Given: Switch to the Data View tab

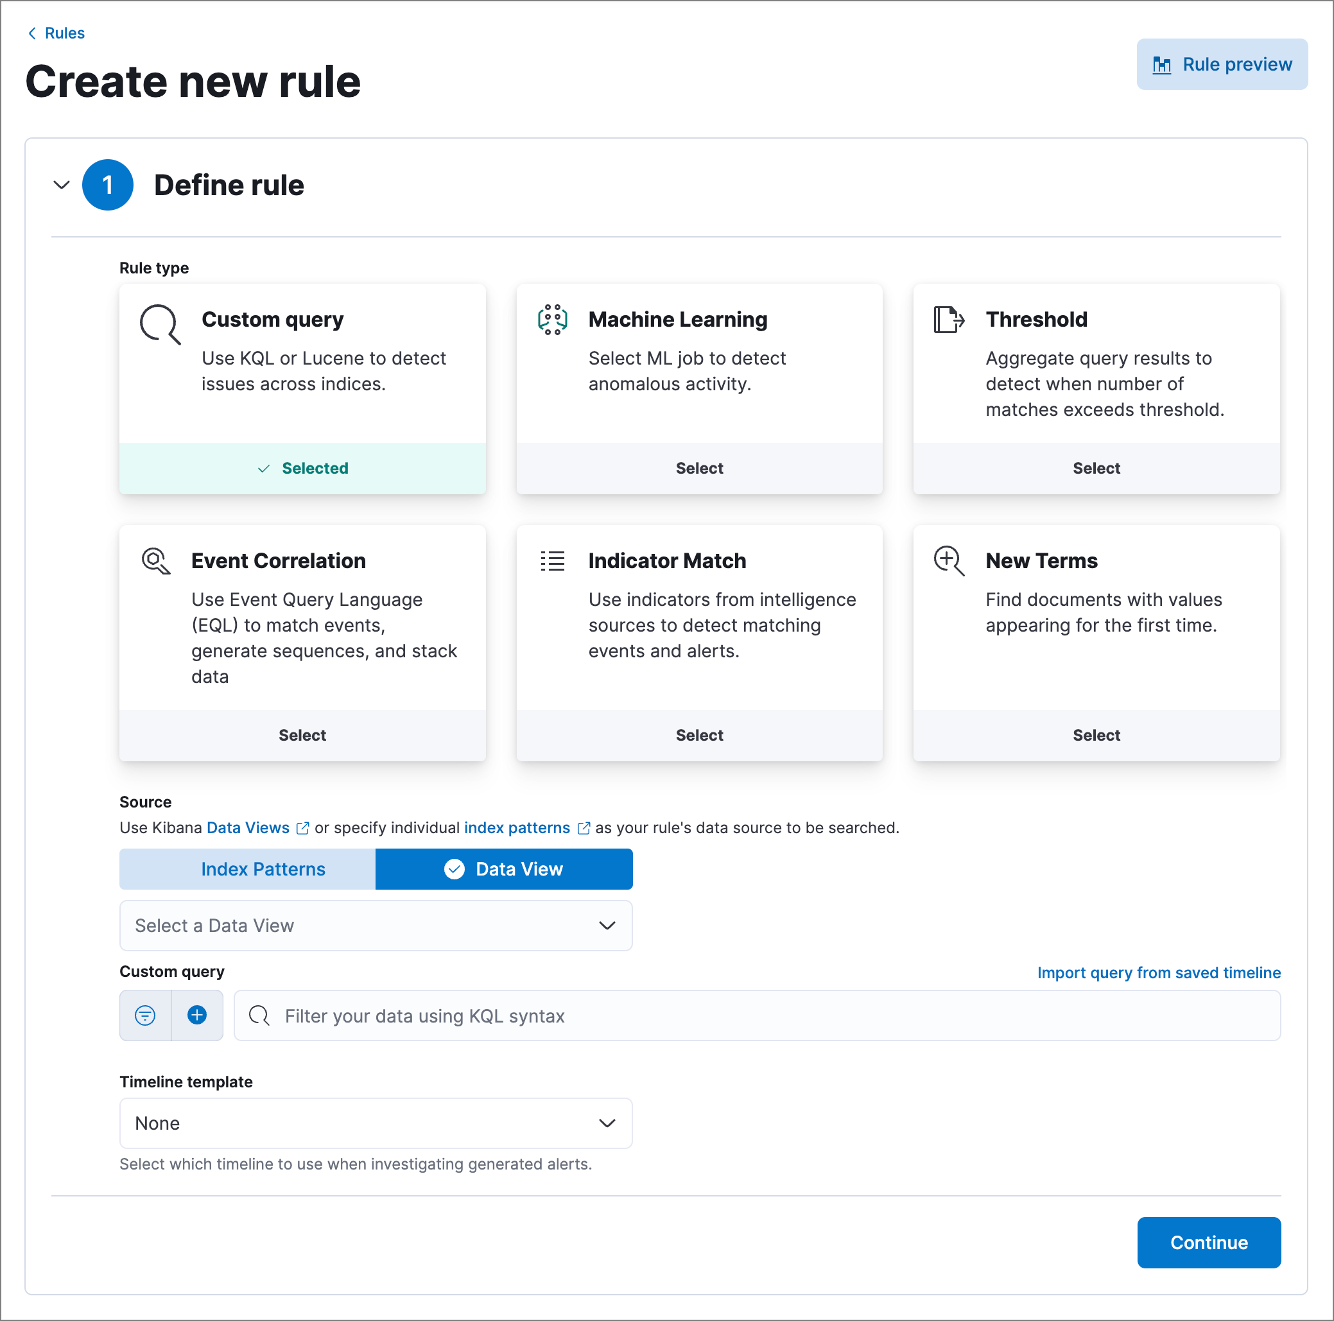Looking at the screenshot, I should [504, 868].
